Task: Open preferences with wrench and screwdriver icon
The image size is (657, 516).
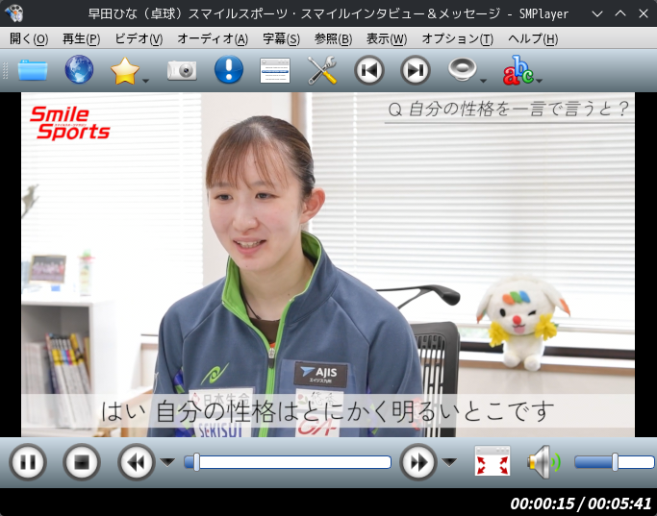Action: point(322,70)
